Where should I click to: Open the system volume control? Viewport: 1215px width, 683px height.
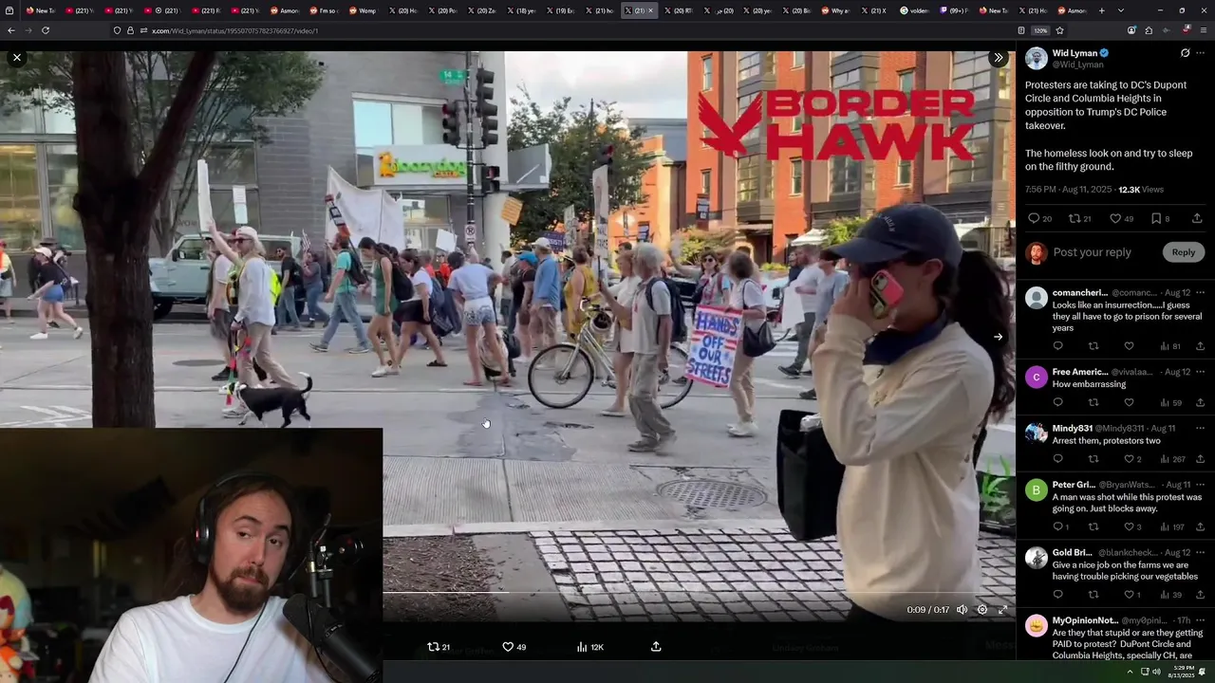[1156, 672]
